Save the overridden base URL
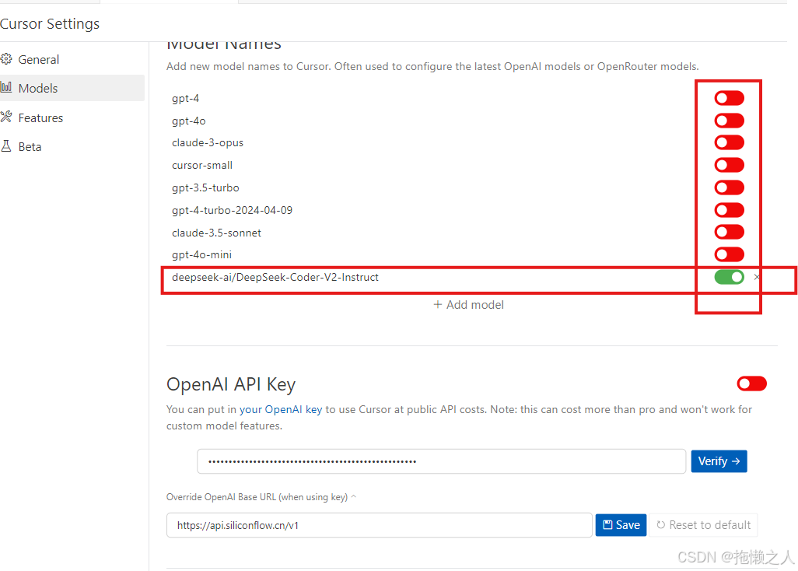Viewport: 798px width, 571px height. tap(621, 525)
